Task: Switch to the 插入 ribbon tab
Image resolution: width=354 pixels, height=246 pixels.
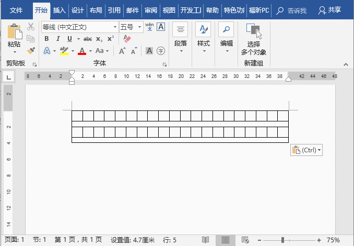Action: pyautogui.click(x=60, y=10)
